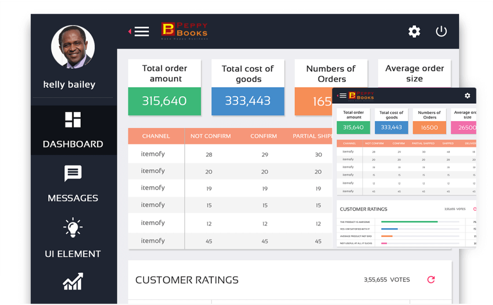Viewport: 493px width, 305px height.
Task: Click The Product Is Awesome label in overlay
Action: (x=355, y=222)
